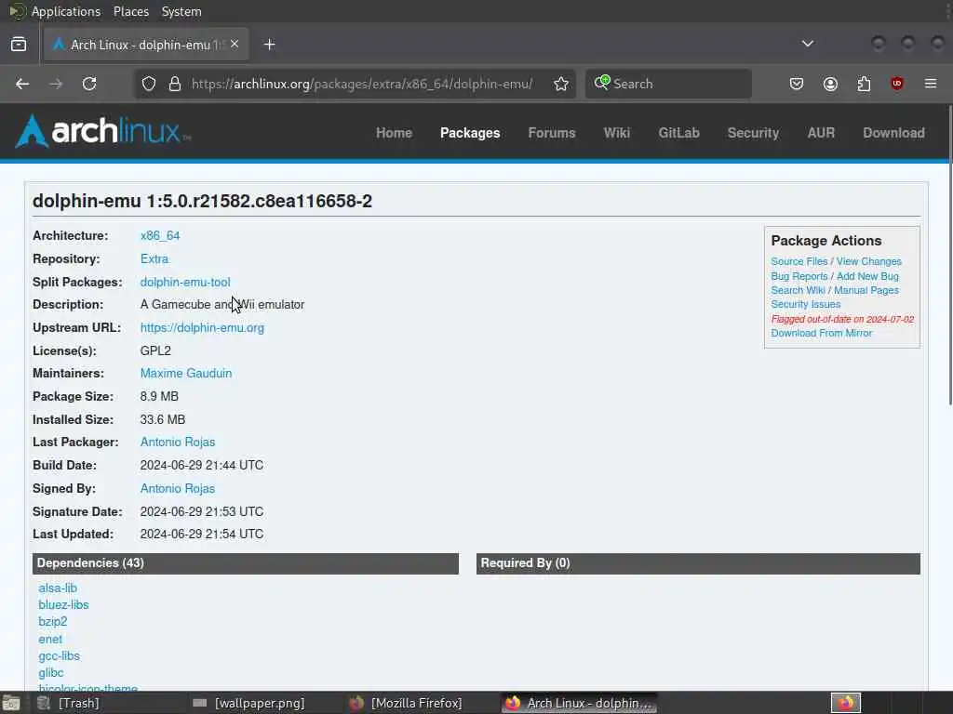
Task: Click Antonio Rojas under Last Packager
Action: tap(178, 442)
